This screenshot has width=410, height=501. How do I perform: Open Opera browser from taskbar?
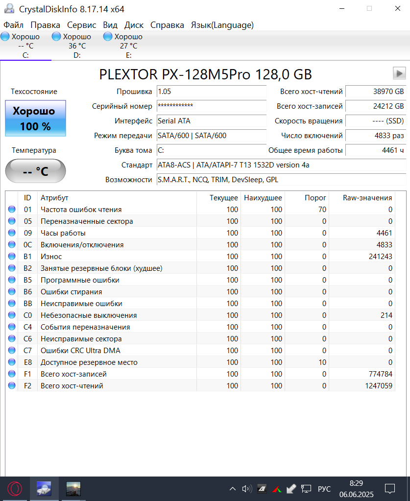14,489
